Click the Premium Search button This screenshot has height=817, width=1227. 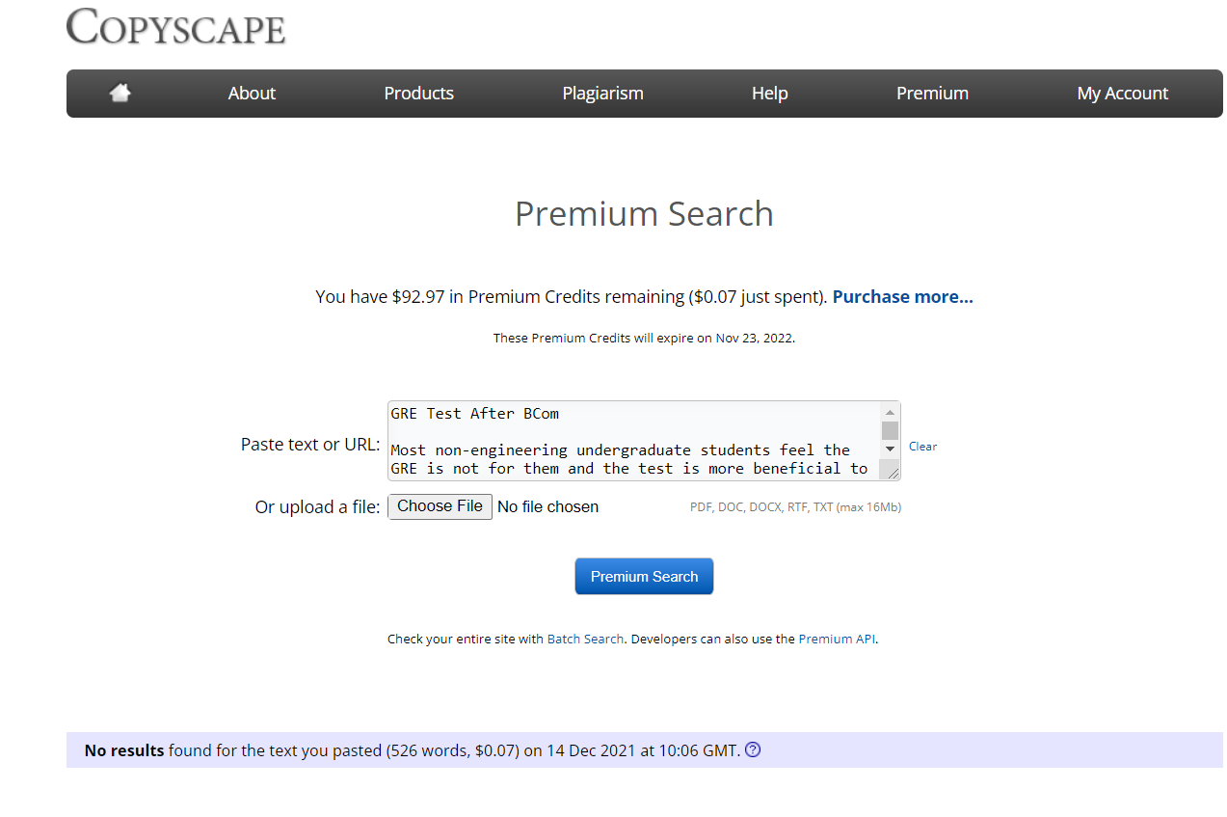644,576
